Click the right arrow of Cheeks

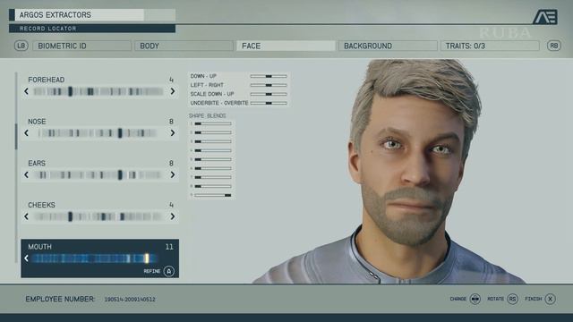pos(173,216)
